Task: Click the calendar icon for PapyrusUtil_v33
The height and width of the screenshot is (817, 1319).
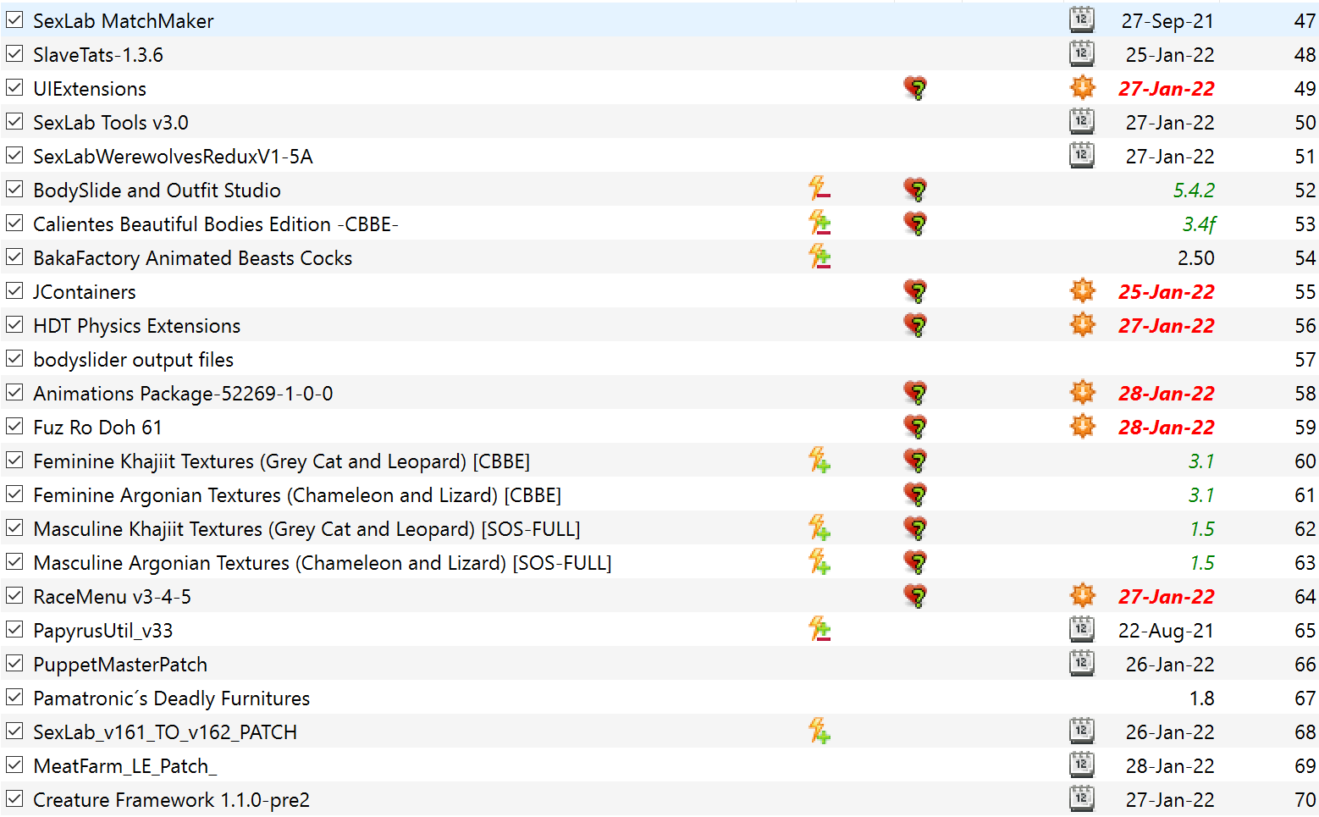Action: [x=1082, y=629]
